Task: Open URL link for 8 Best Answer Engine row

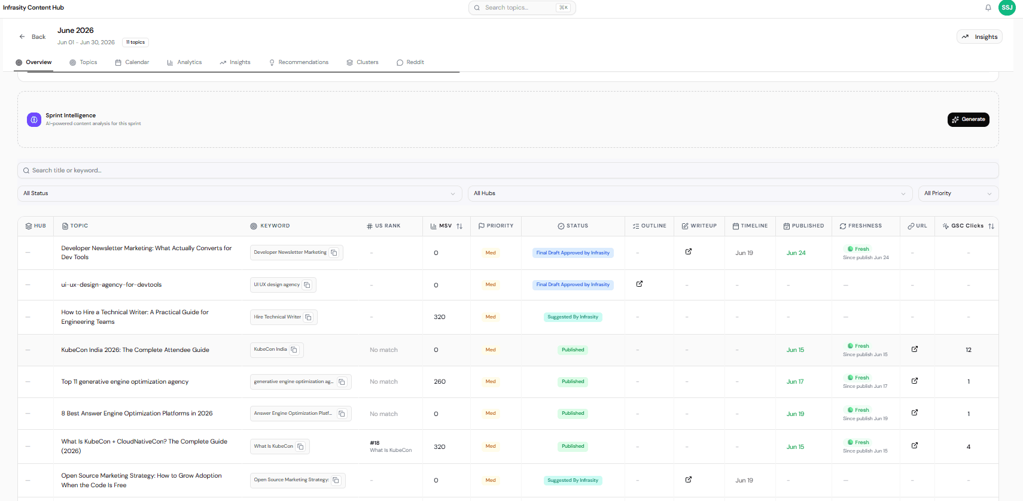Action: (x=915, y=412)
